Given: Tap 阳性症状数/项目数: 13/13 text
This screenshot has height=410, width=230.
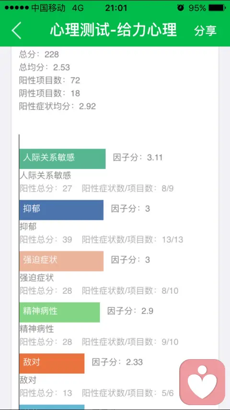Looking at the screenshot, I should (x=133, y=240).
